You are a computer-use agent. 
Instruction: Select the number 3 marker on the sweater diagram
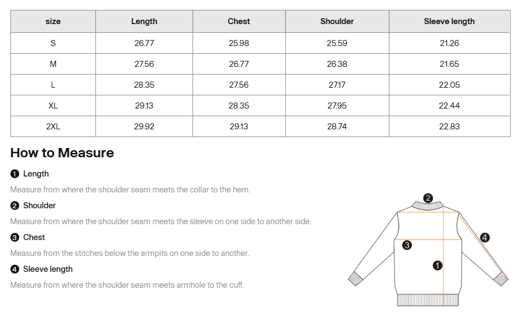click(x=407, y=245)
